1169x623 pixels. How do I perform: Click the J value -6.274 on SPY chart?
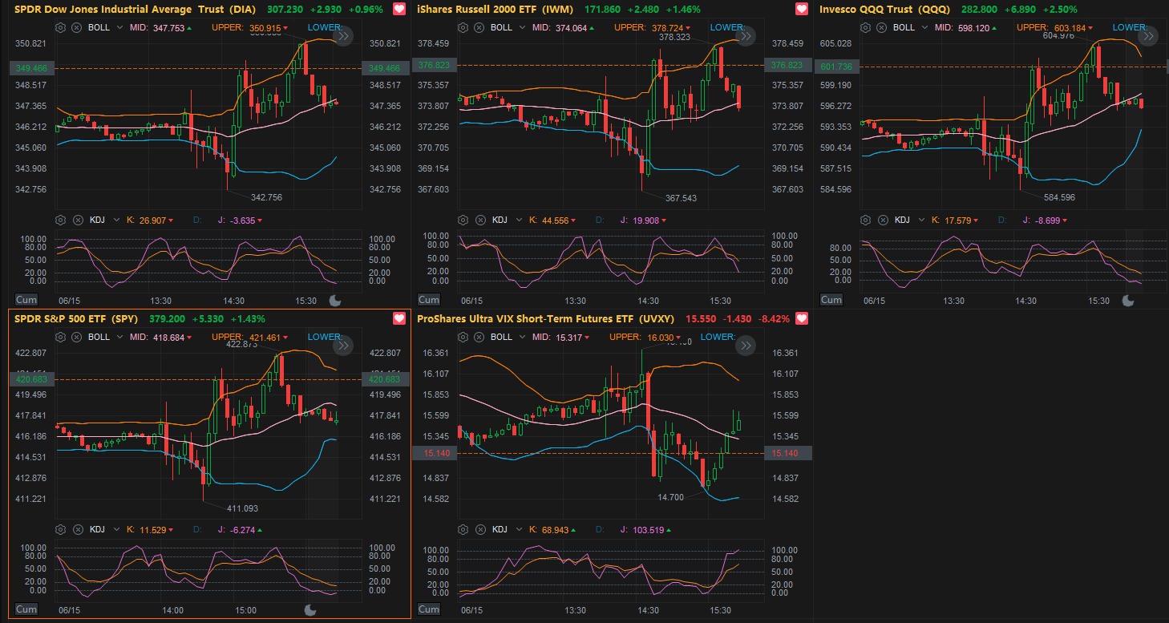pos(242,529)
